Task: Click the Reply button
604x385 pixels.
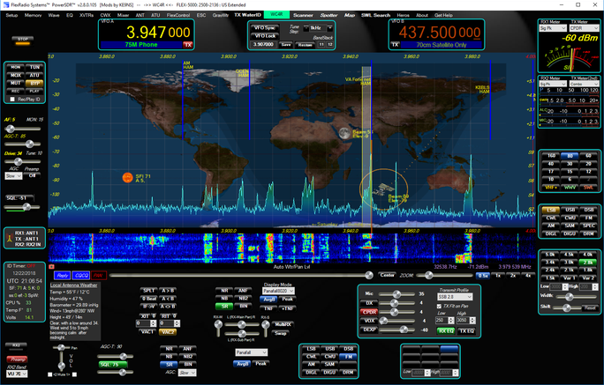Action: point(62,276)
